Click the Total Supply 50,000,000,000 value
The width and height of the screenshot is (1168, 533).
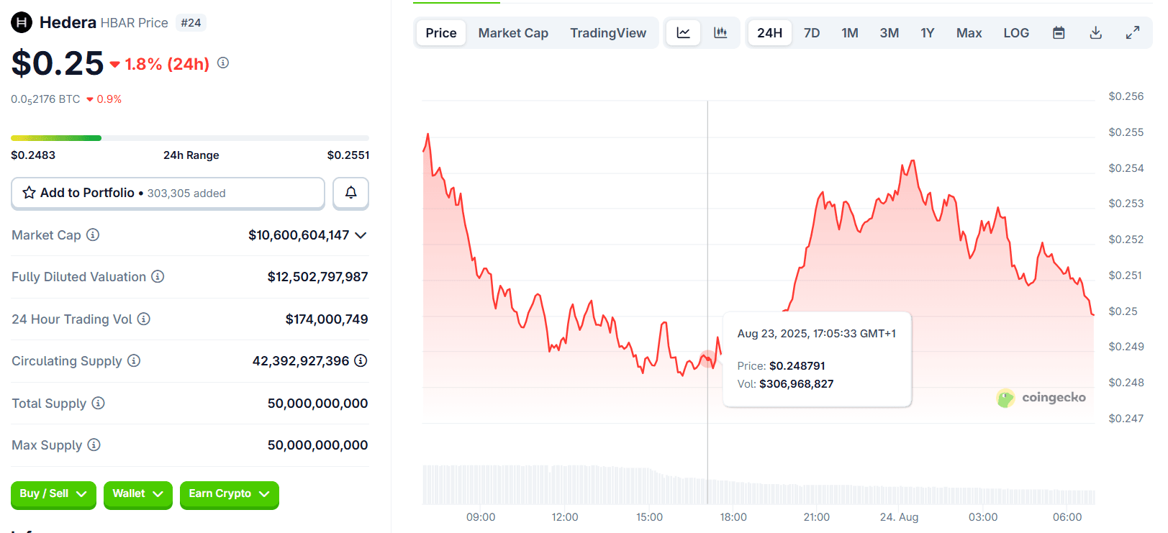click(x=317, y=404)
